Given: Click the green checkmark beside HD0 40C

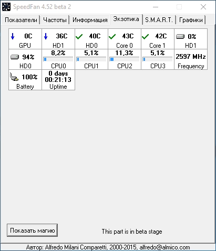Looking at the screenshot, I should click(x=79, y=37).
